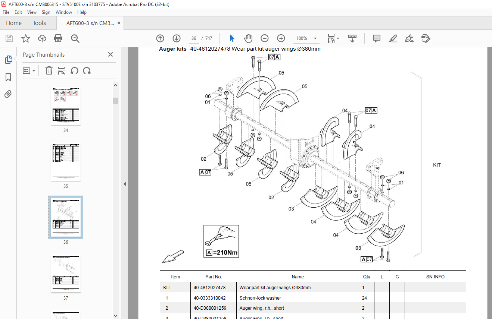The width and height of the screenshot is (492, 319).
Task: Click the page number field showing 36
Action: pos(194,38)
